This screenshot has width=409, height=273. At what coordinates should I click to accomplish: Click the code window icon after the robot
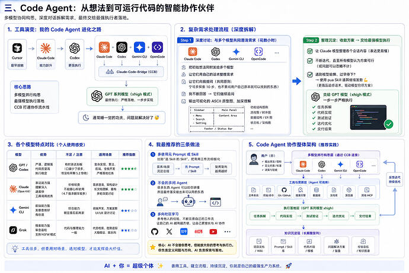[x=215, y=202]
